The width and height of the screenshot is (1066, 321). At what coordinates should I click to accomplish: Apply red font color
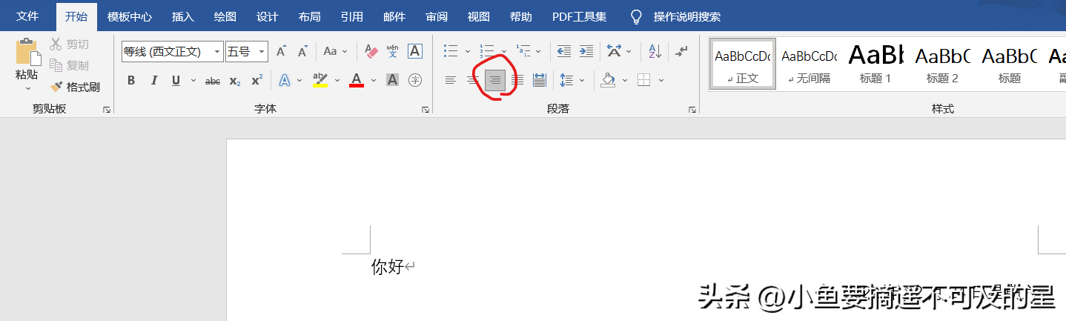click(x=357, y=80)
